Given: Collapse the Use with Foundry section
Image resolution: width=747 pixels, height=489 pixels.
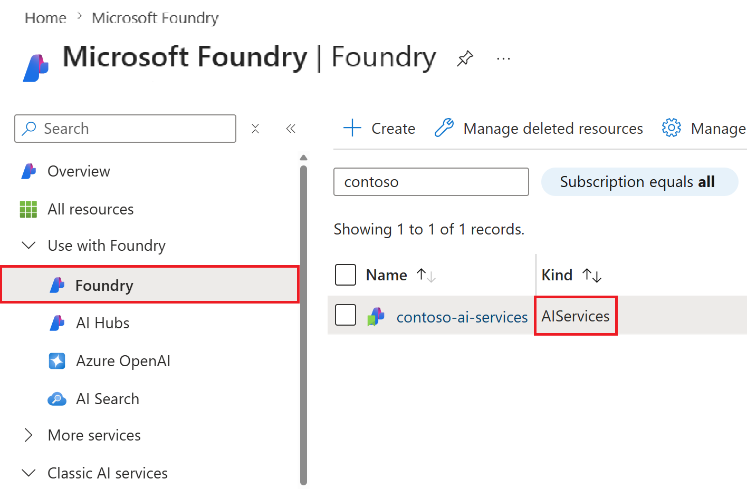Looking at the screenshot, I should tap(28, 246).
